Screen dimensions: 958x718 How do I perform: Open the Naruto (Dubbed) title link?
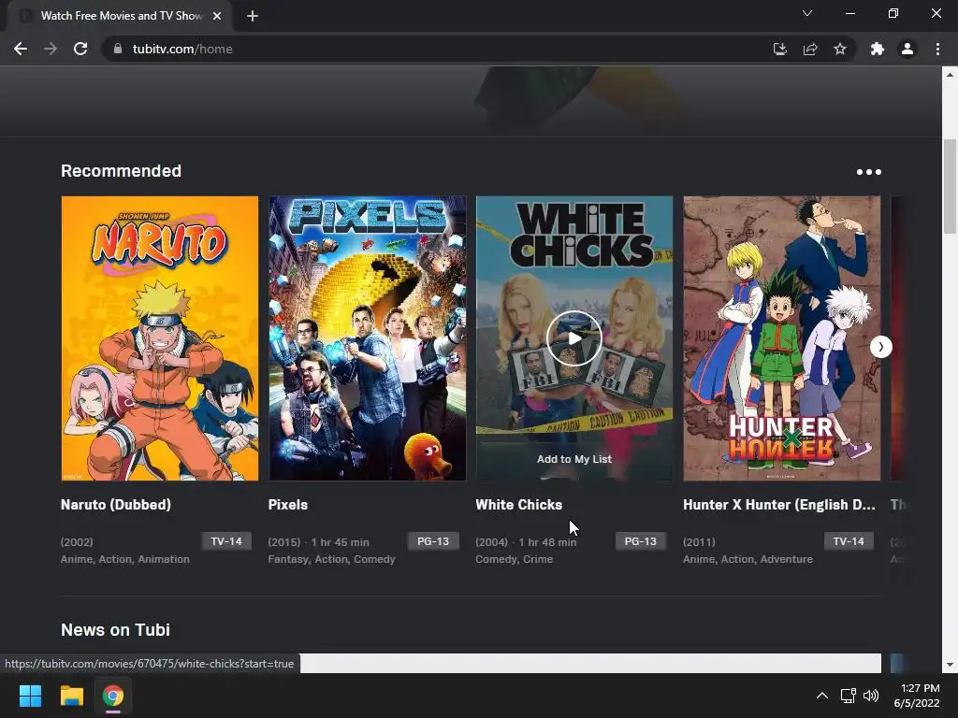[115, 505]
